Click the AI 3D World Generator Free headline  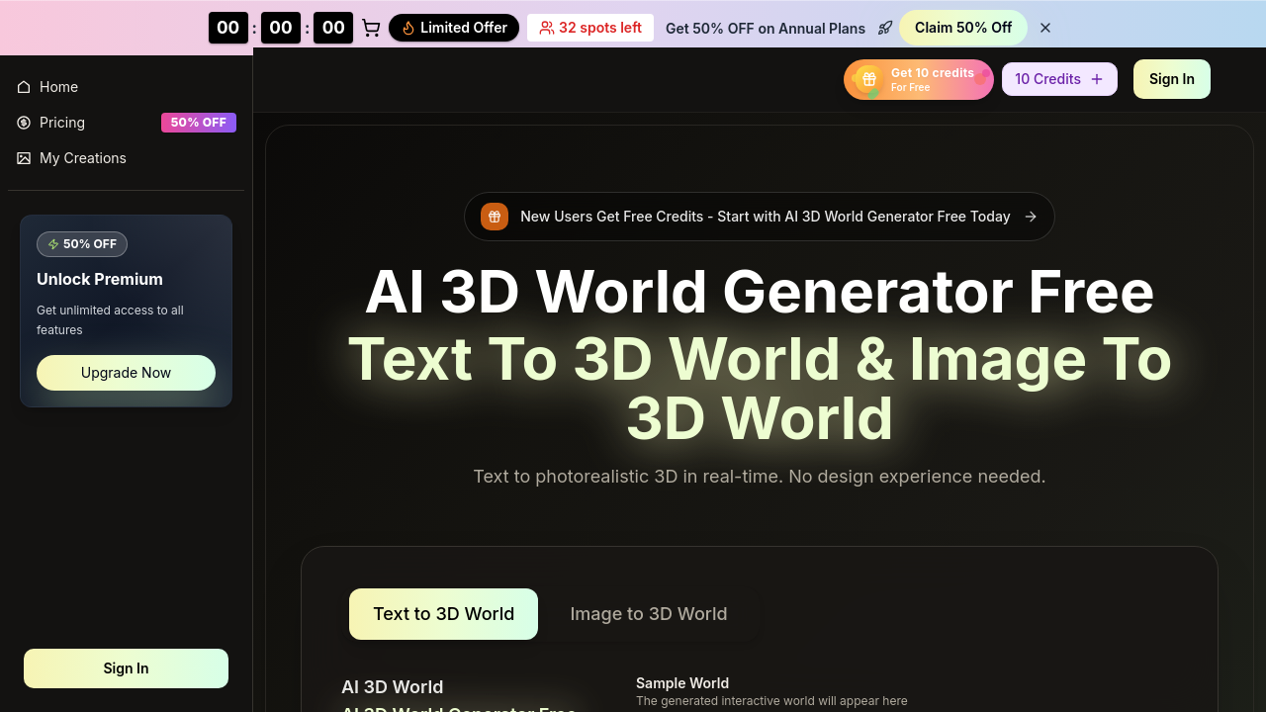pos(760,292)
